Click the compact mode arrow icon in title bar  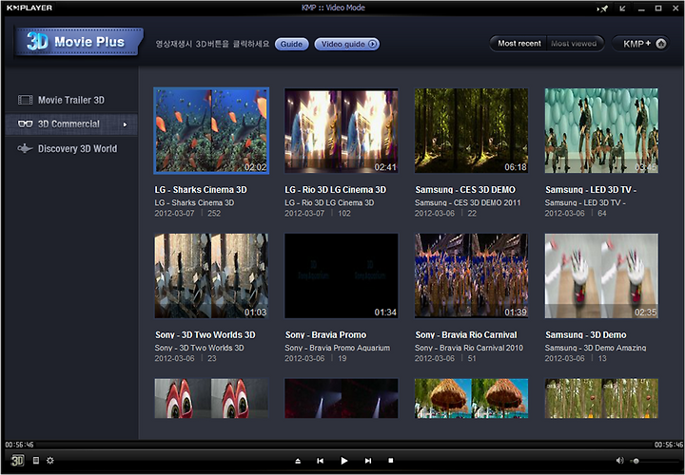(622, 9)
